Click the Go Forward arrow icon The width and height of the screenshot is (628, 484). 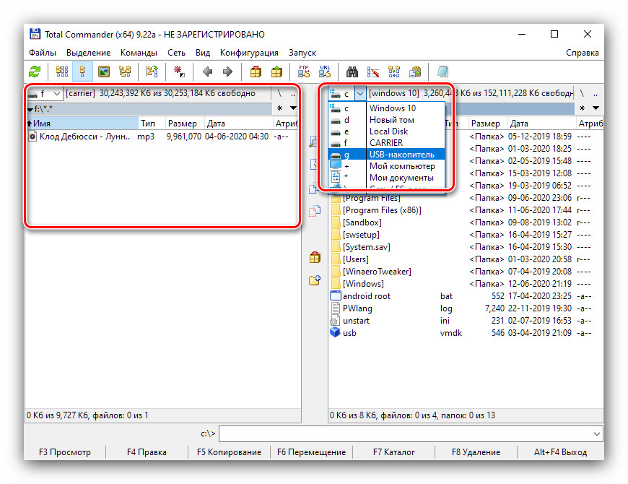coord(227,72)
